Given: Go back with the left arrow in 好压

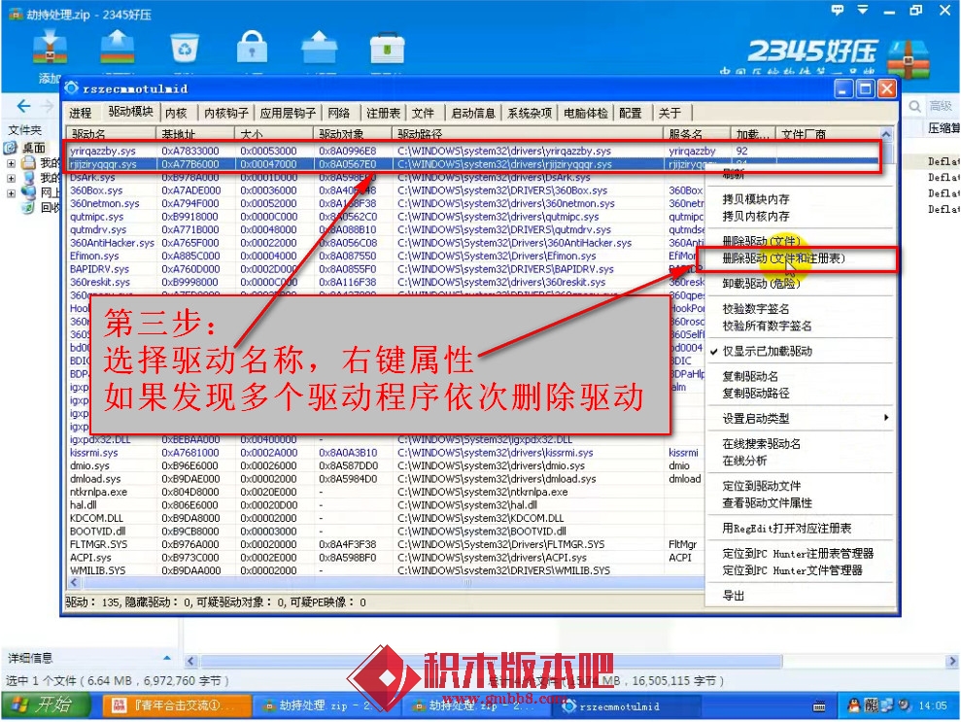Looking at the screenshot, I should [23, 106].
